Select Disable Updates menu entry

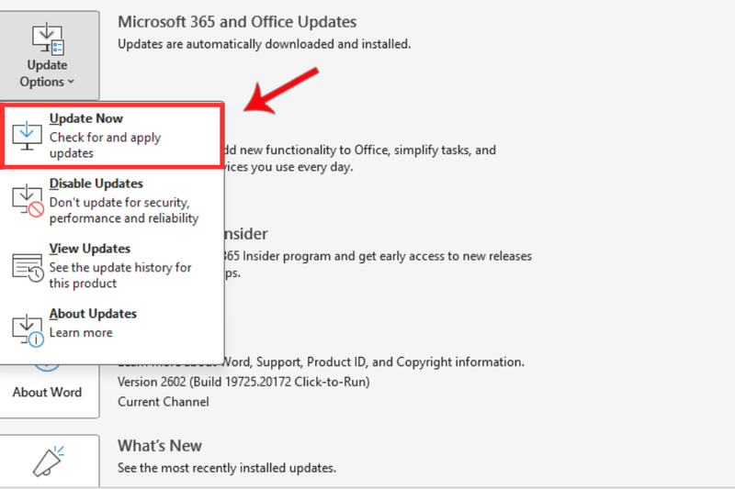(x=111, y=201)
